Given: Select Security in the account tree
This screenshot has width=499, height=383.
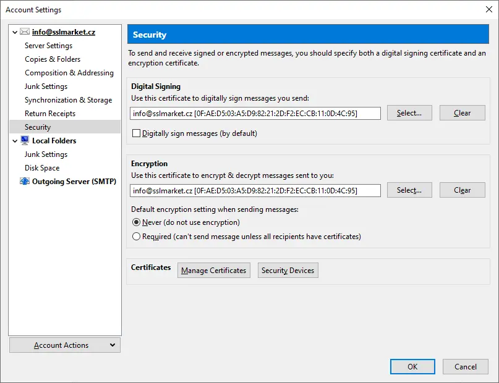Looking at the screenshot, I should (65, 127).
